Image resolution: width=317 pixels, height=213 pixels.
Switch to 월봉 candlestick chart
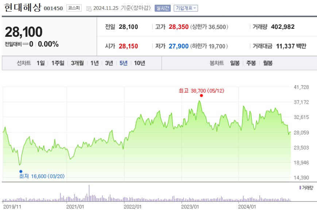268,63
